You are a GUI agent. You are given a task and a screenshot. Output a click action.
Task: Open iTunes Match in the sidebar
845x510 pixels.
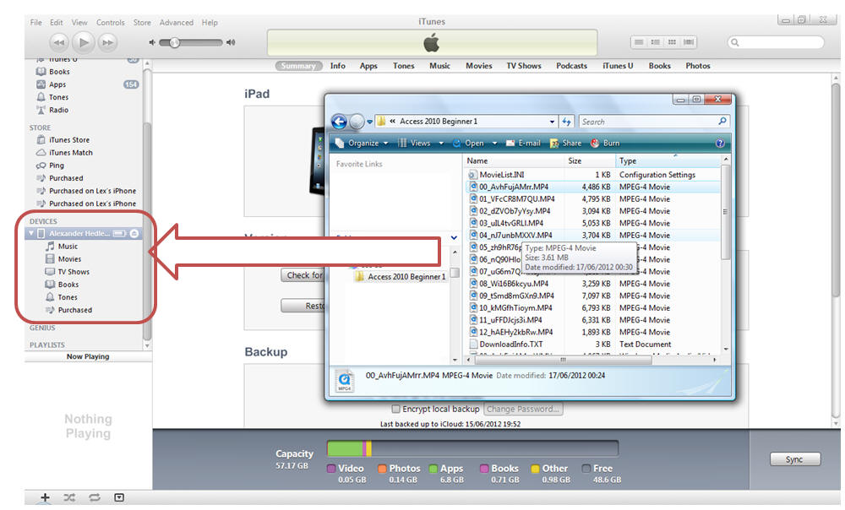click(71, 153)
